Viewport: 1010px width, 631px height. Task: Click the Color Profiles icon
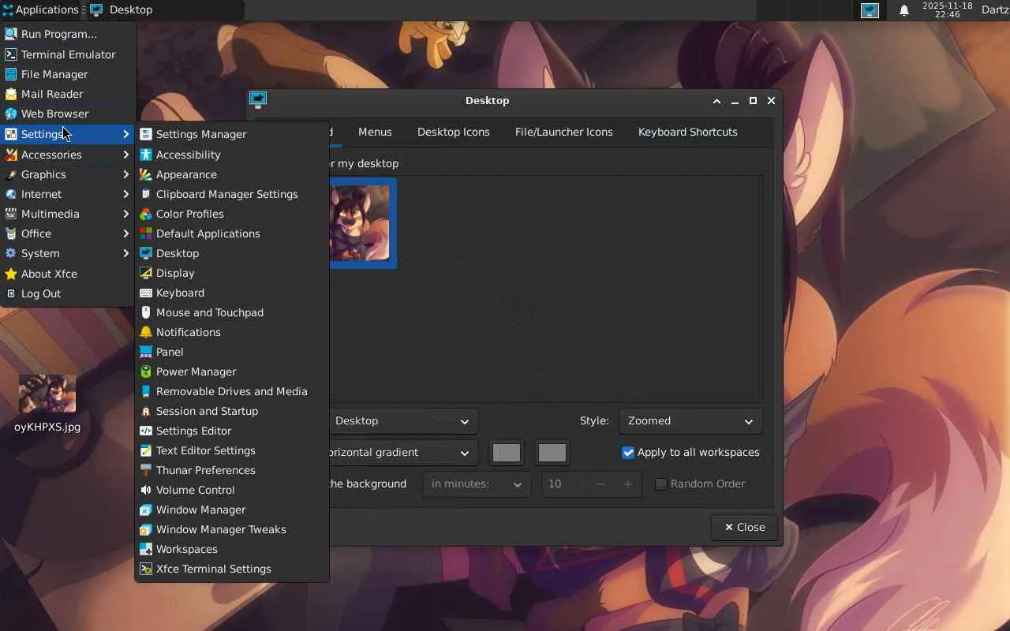(146, 214)
